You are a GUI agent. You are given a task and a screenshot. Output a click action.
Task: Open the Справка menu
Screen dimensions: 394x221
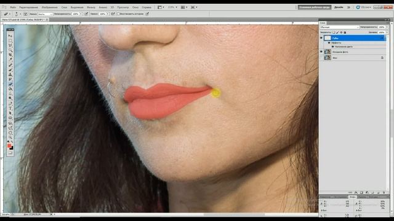(x=147, y=7)
